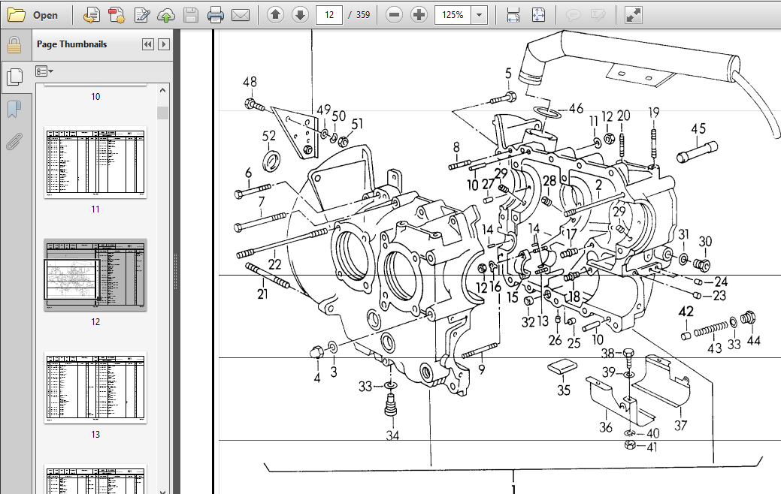Image resolution: width=781 pixels, height=494 pixels.
Task: Click the Open folder icon
Action: [x=16, y=15]
